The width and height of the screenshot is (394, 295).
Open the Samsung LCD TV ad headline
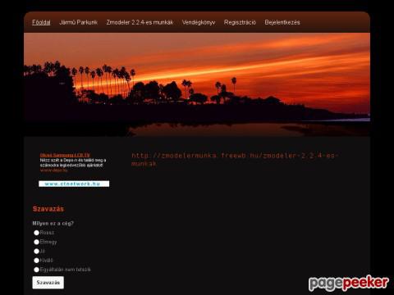pos(65,155)
